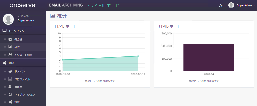The image size is (257, 106).
Task: Click the dark purple 2020-04 bar
Action: pyautogui.click(x=209, y=58)
